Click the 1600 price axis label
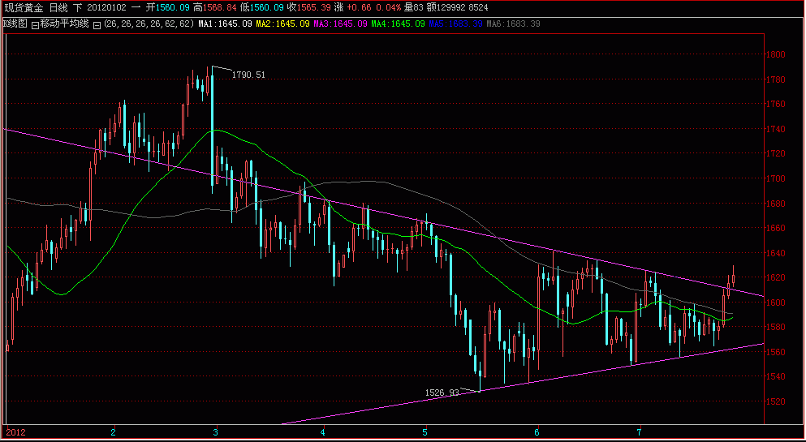This screenshot has height=442, width=806. pyautogui.click(x=776, y=303)
